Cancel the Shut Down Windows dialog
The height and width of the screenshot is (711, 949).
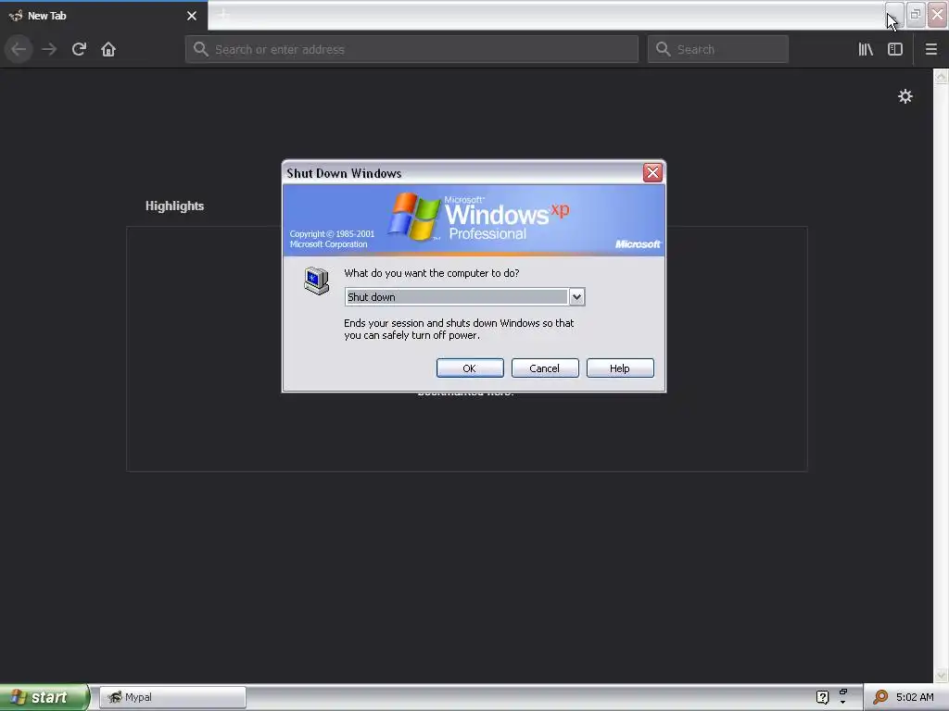coord(545,368)
